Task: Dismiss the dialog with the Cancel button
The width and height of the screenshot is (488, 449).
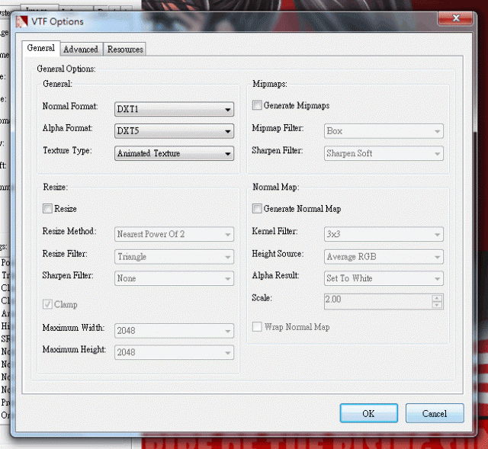Action: pos(435,413)
